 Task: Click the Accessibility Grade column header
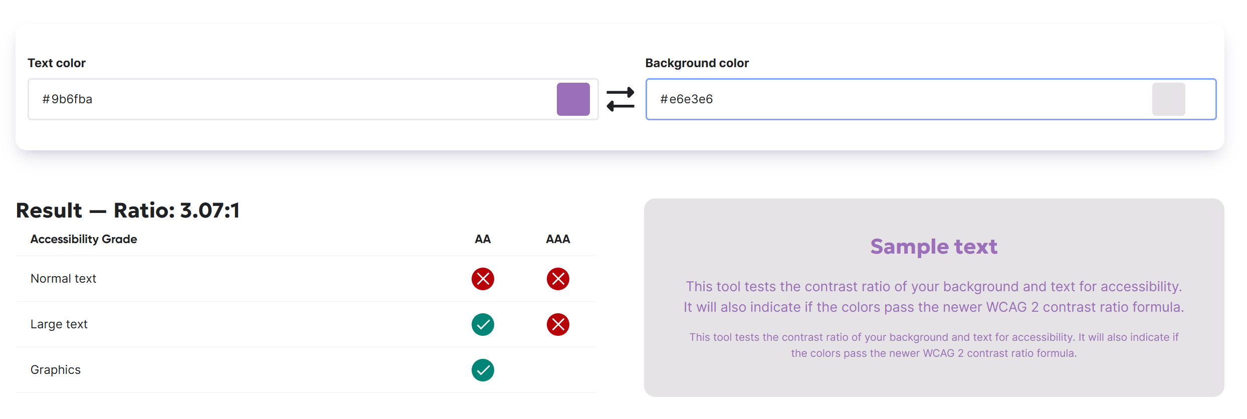(x=84, y=239)
